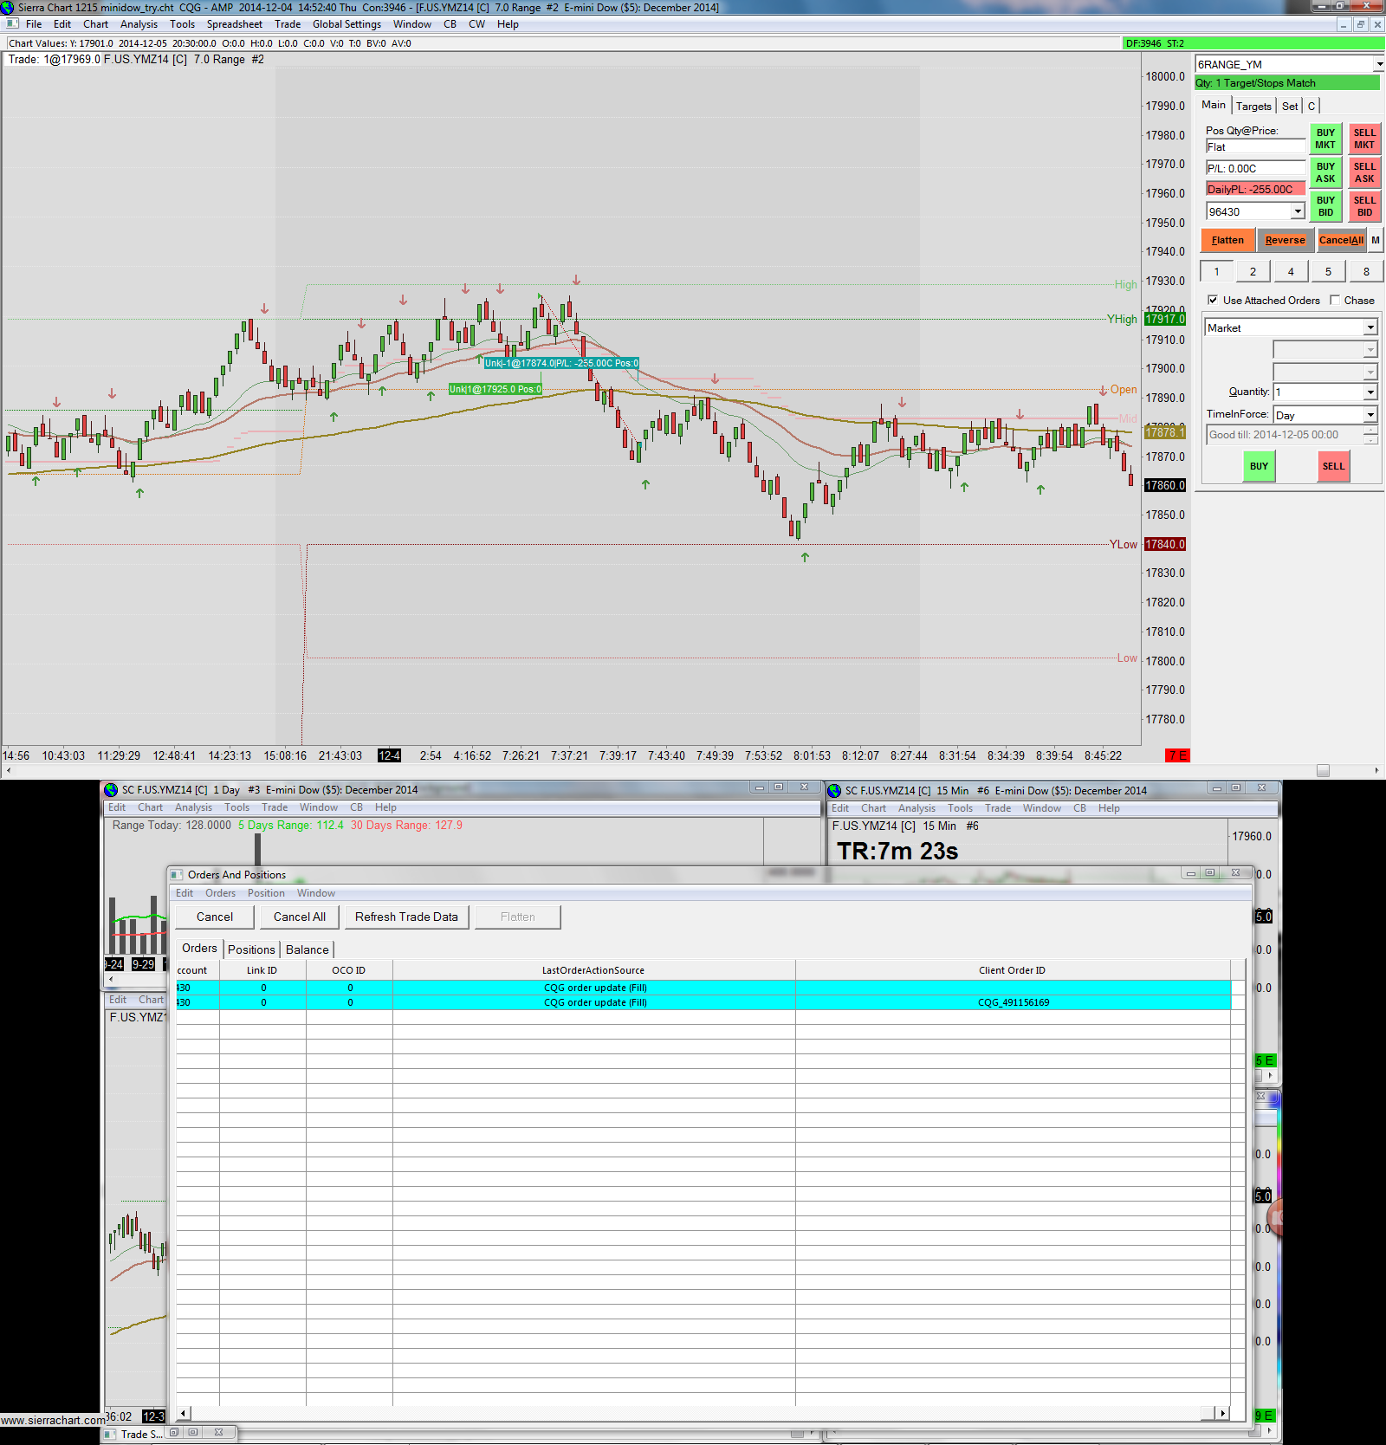Click the Client Order ID column header
The width and height of the screenshot is (1386, 1445).
[1012, 970]
